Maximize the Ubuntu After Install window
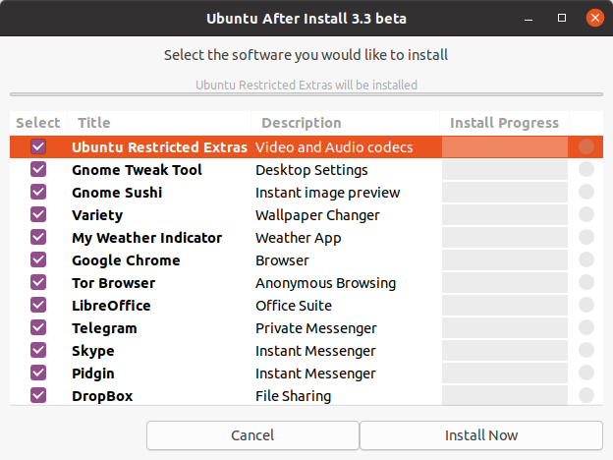Viewport: 613px width, 460px height. [x=561, y=18]
